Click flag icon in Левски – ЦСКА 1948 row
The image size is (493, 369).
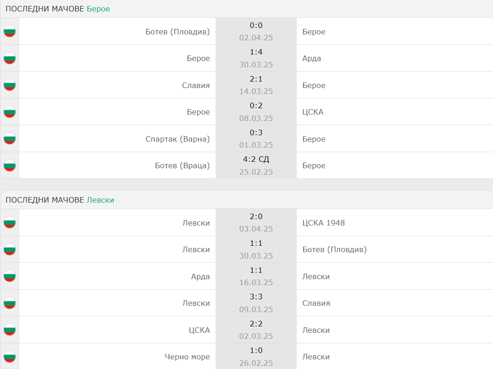(x=10, y=222)
